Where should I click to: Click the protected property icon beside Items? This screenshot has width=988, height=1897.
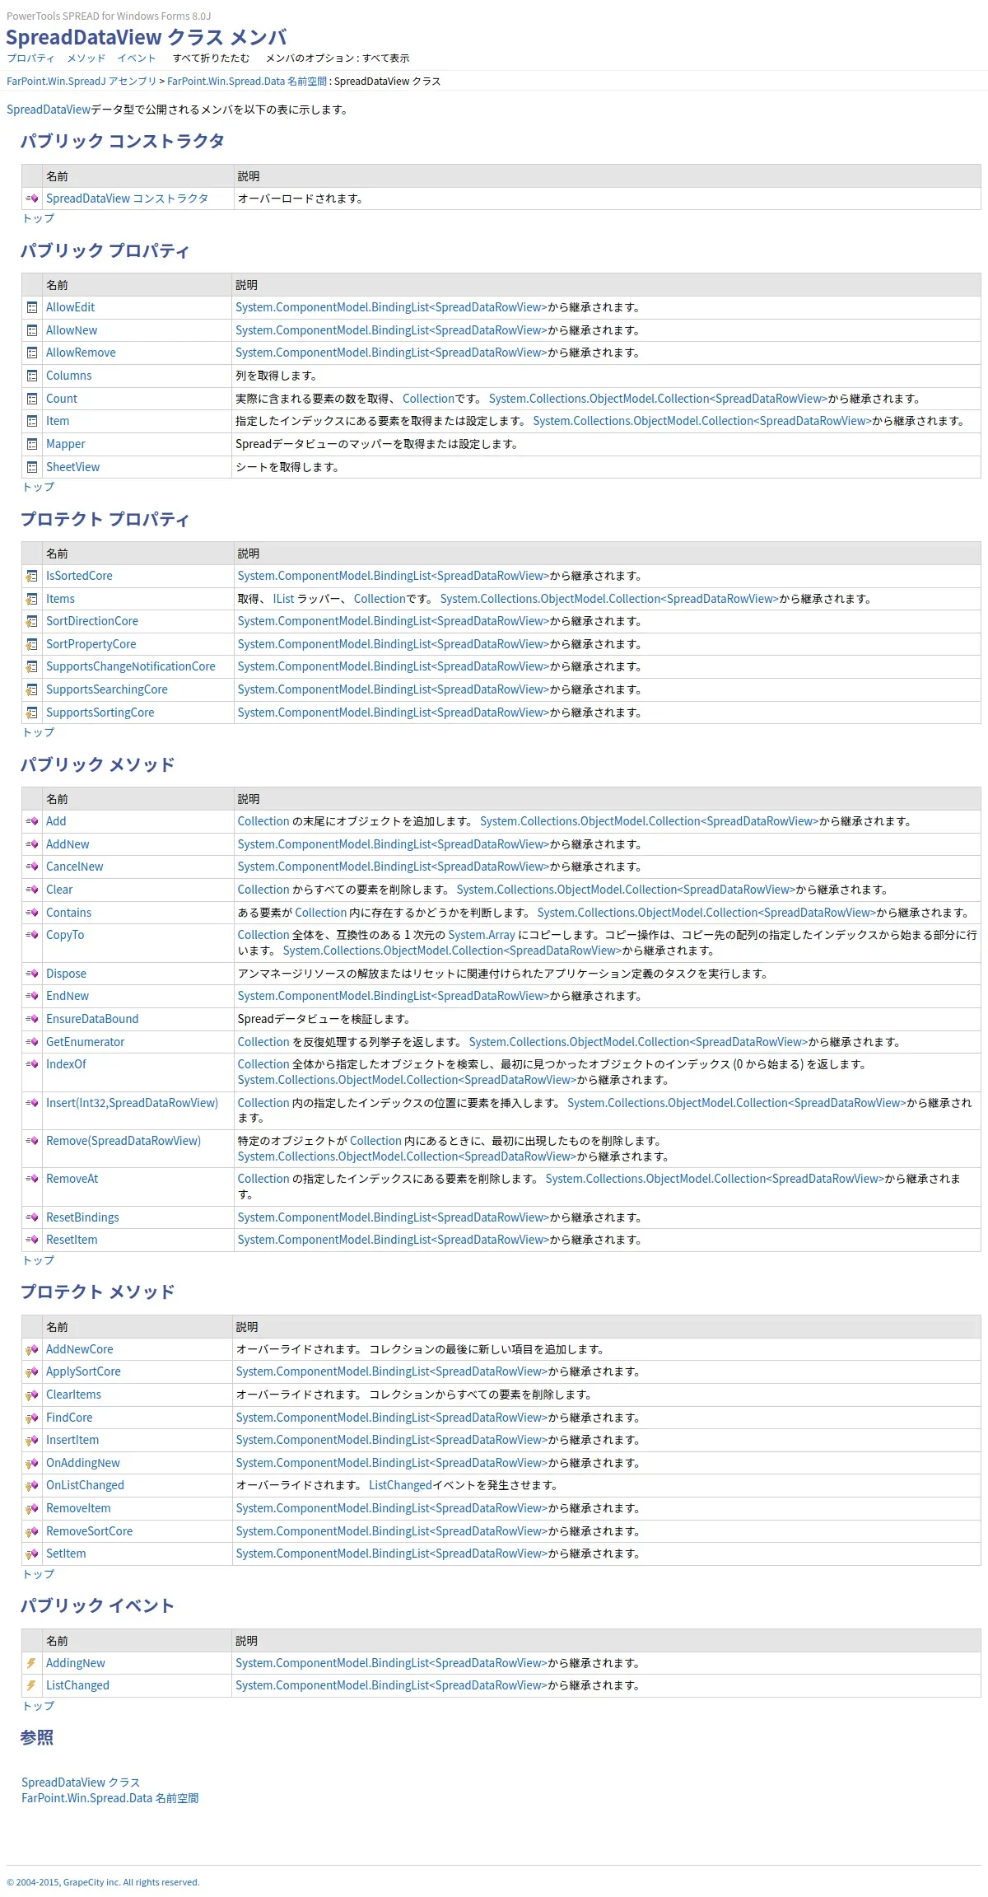pos(32,599)
